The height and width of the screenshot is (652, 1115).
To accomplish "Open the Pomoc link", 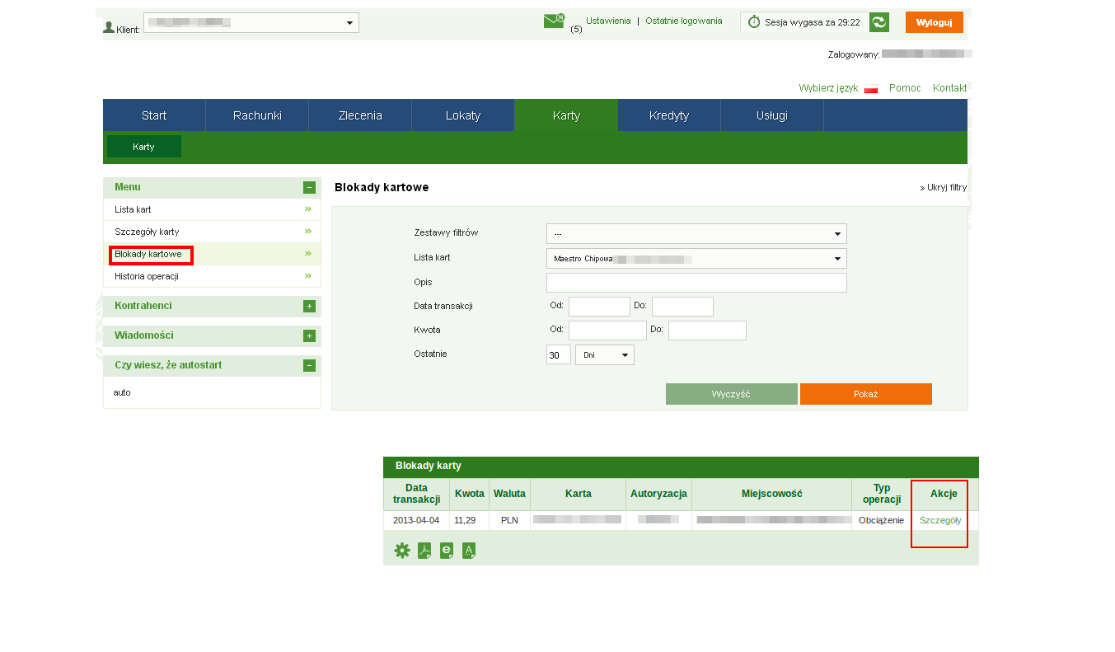I will [905, 88].
